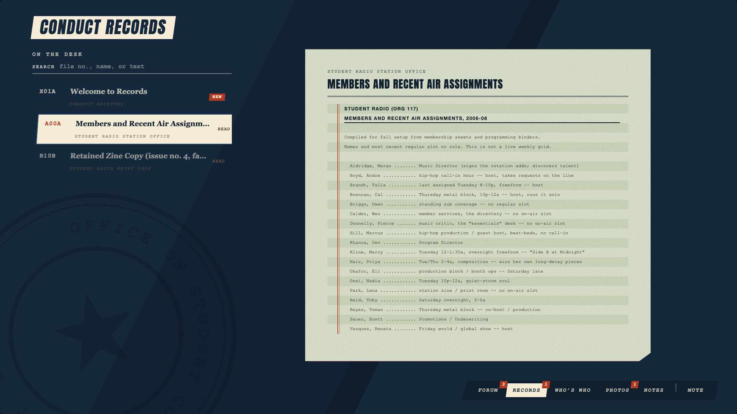Viewport: 737px width, 414px height.
Task: Click the Photos notification badge 1
Action: point(635,384)
